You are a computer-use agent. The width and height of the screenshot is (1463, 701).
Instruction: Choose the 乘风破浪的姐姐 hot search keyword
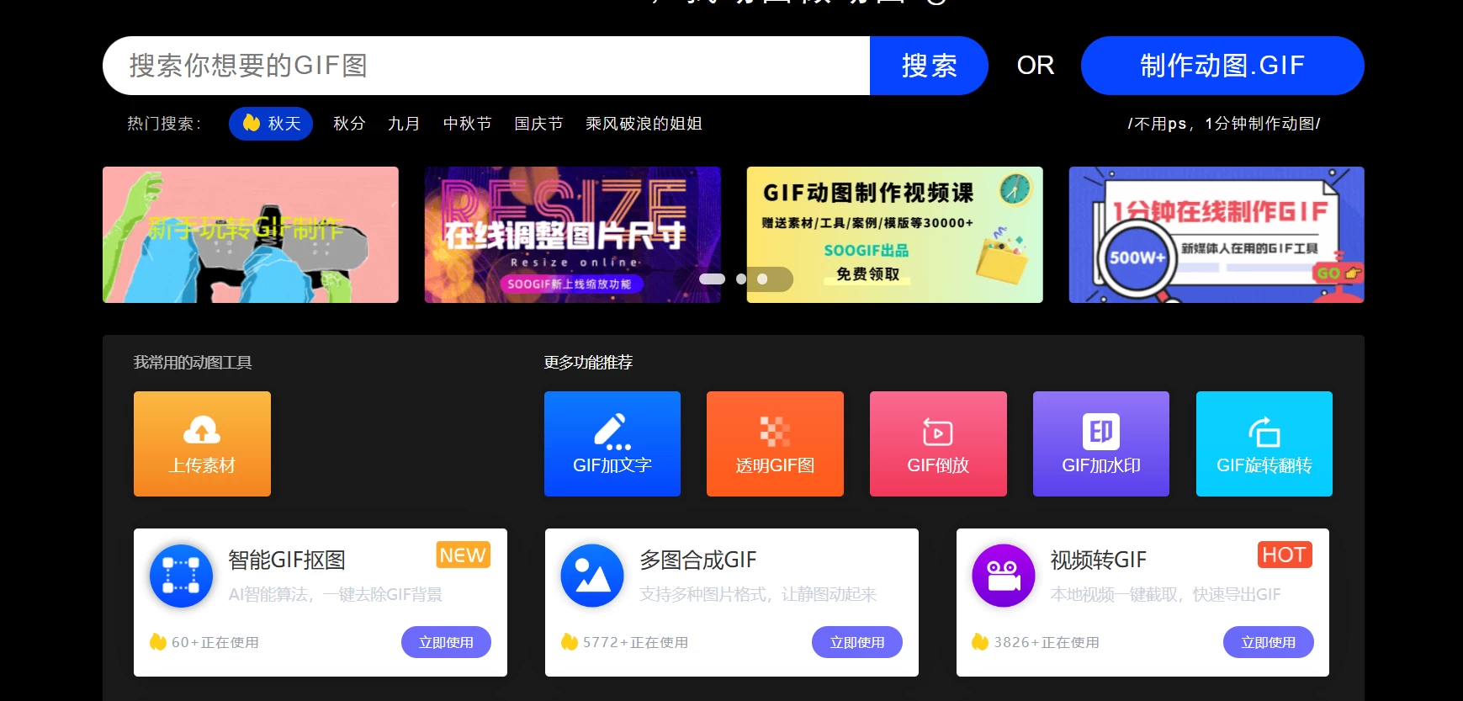pos(644,124)
